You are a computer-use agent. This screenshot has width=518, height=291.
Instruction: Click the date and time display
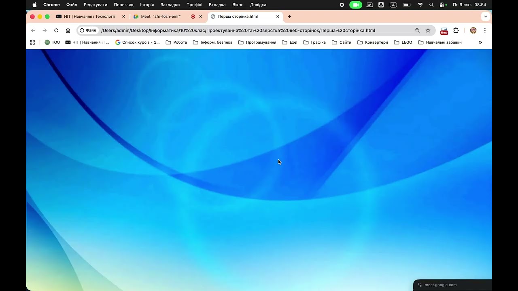469,5
